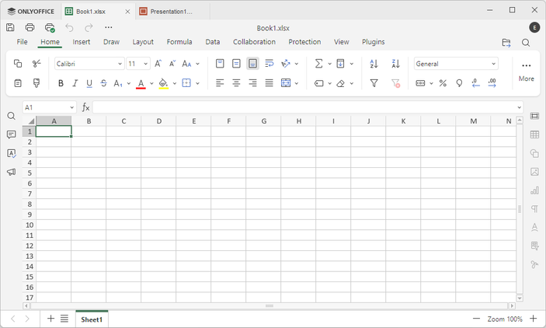Viewport: 546px width, 328px height.
Task: Click the Copy icon in ribbon
Action: click(18, 64)
